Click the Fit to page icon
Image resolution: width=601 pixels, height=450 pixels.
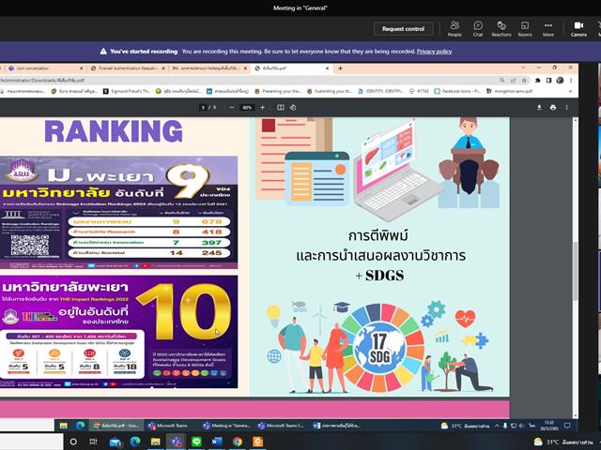(x=281, y=108)
